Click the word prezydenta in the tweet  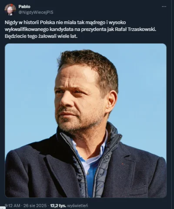[x=94, y=30]
